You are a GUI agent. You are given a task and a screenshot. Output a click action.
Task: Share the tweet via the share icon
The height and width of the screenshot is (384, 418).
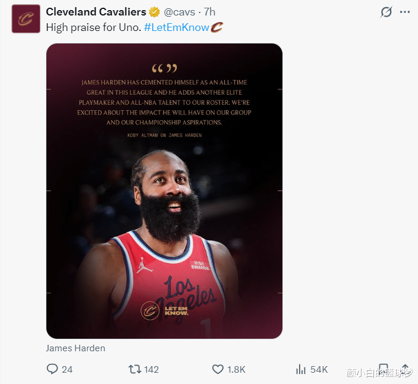[x=405, y=369]
